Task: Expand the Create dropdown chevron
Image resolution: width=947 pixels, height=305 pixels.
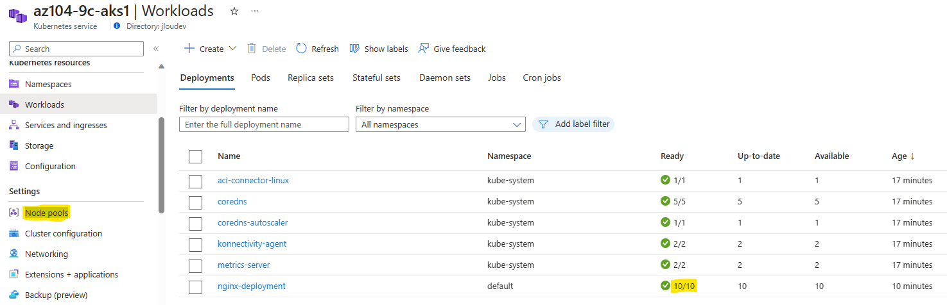Action: click(232, 49)
